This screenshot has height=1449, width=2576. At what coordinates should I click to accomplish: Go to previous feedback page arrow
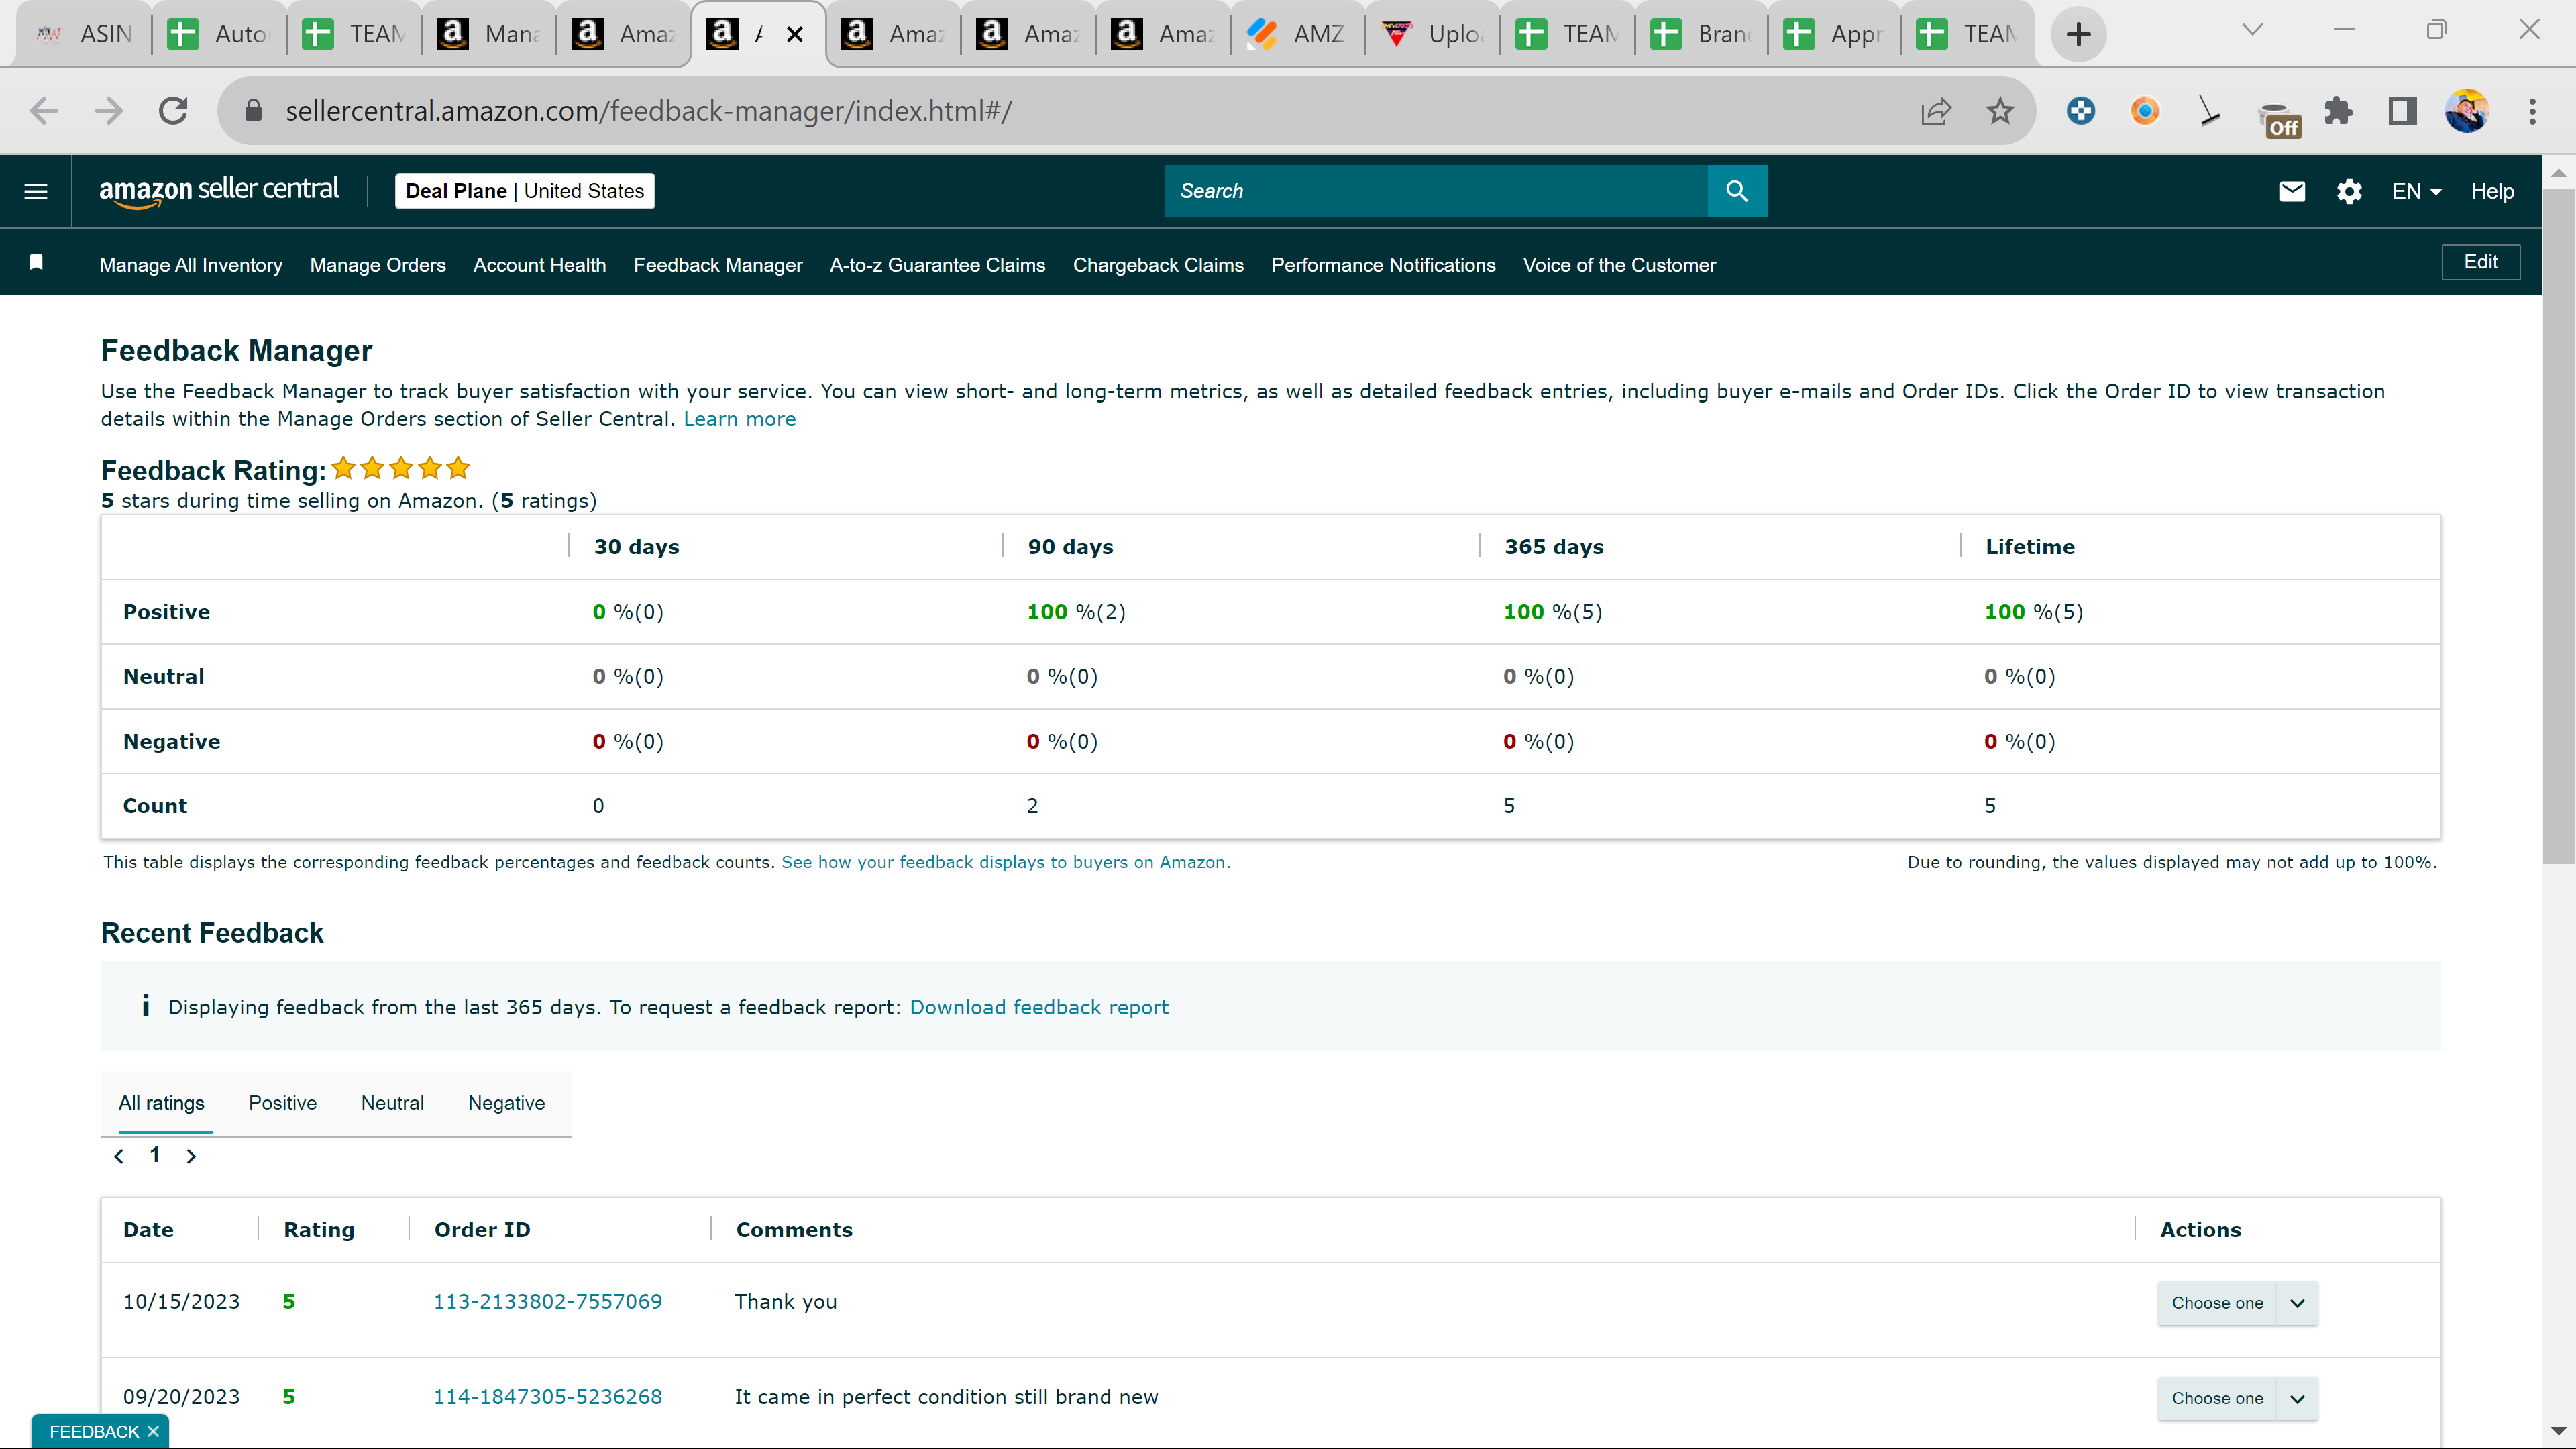point(119,1156)
